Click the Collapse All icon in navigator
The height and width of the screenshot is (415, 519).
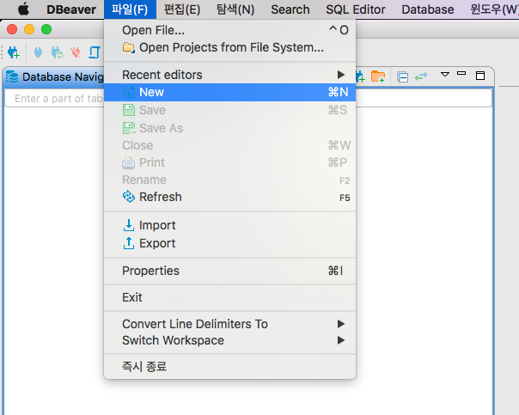pyautogui.click(x=402, y=77)
